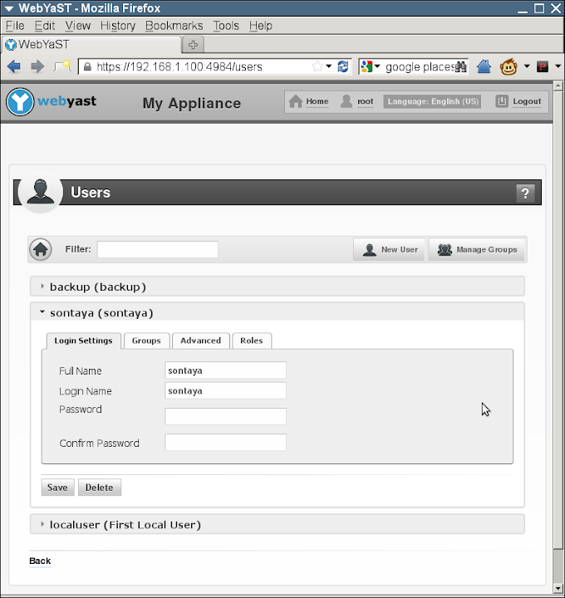Screen dimensions: 565x598
Task: Open the window menu arrow in title bar
Action: pos(9,8)
